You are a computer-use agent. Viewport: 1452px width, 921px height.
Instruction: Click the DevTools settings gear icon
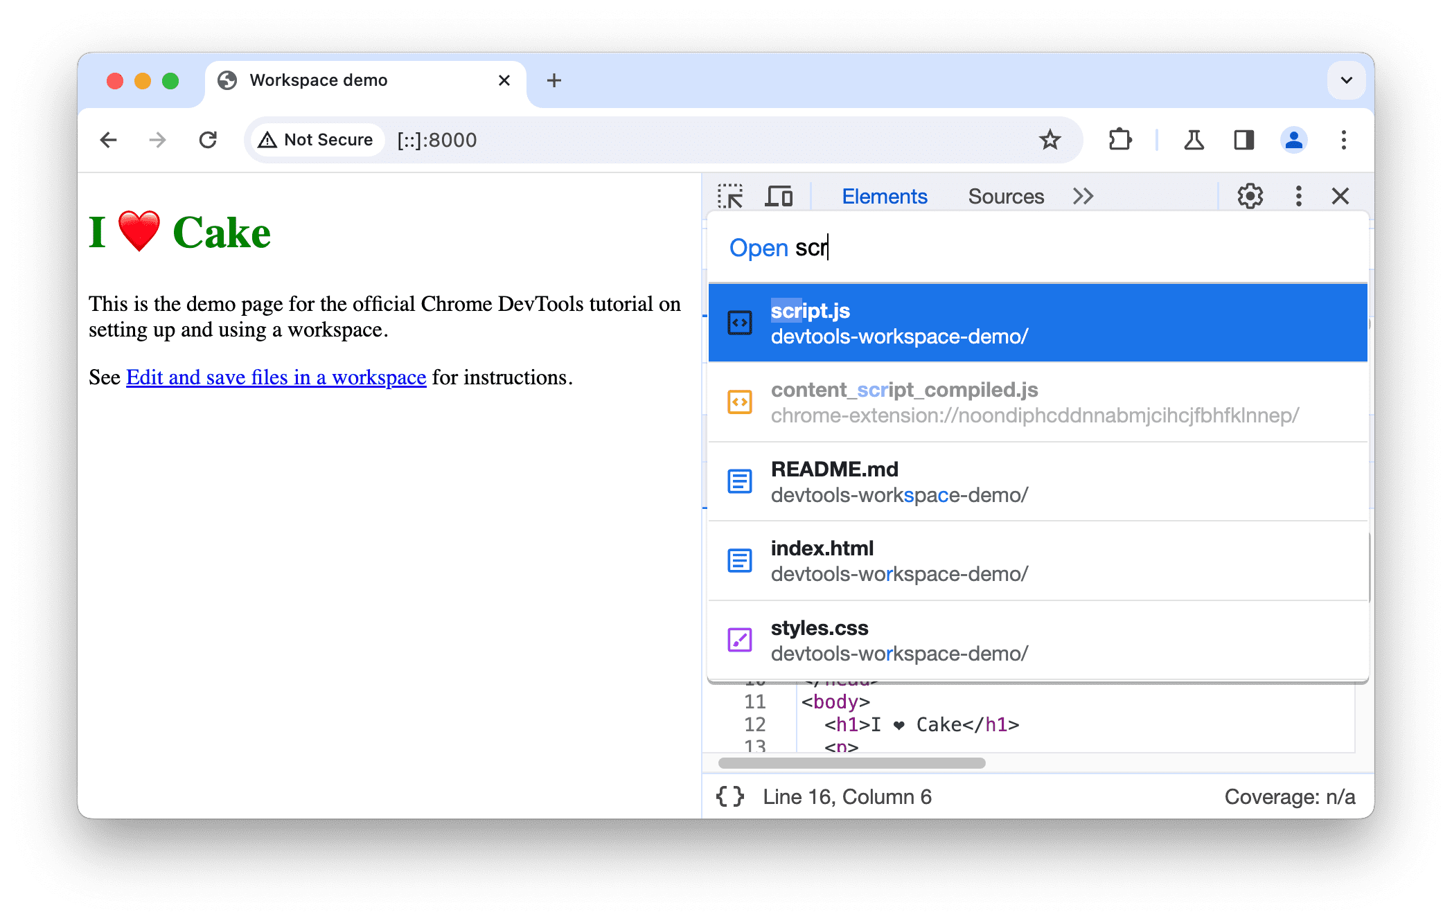1251,197
